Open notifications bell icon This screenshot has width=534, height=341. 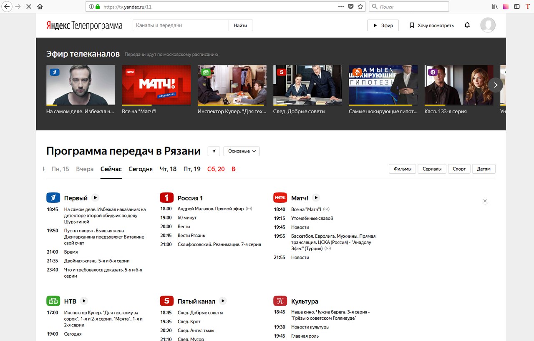[x=467, y=25]
